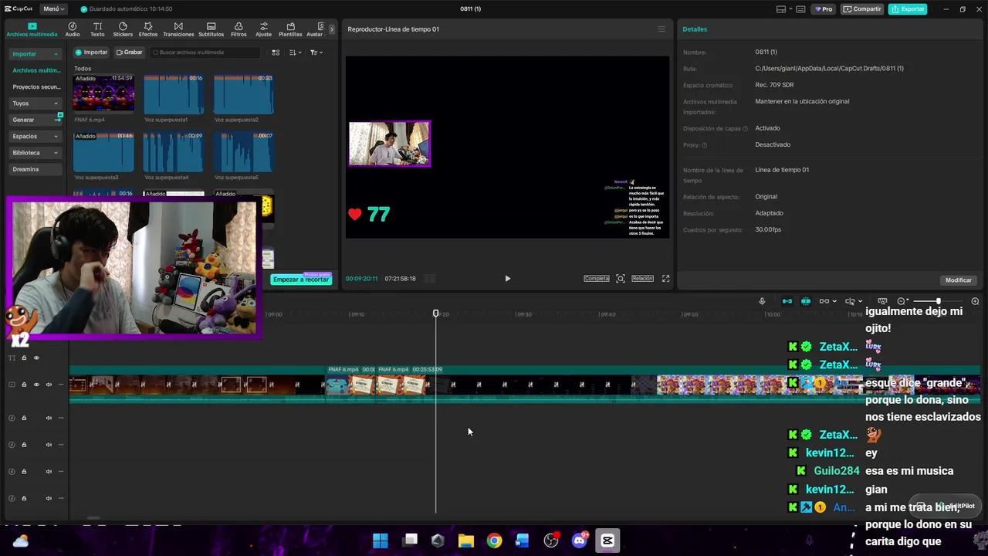988x556 pixels.
Task: Click the Pro badge button
Action: click(x=824, y=9)
